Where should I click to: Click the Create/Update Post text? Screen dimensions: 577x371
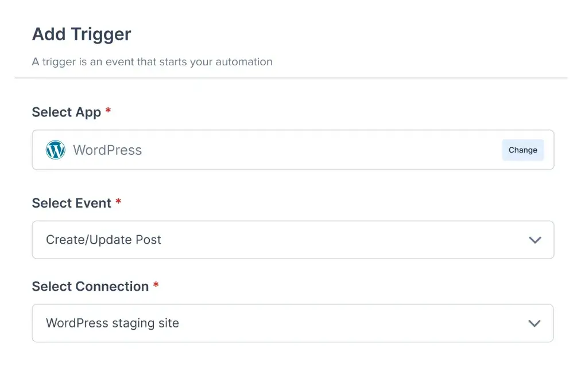pyautogui.click(x=103, y=240)
